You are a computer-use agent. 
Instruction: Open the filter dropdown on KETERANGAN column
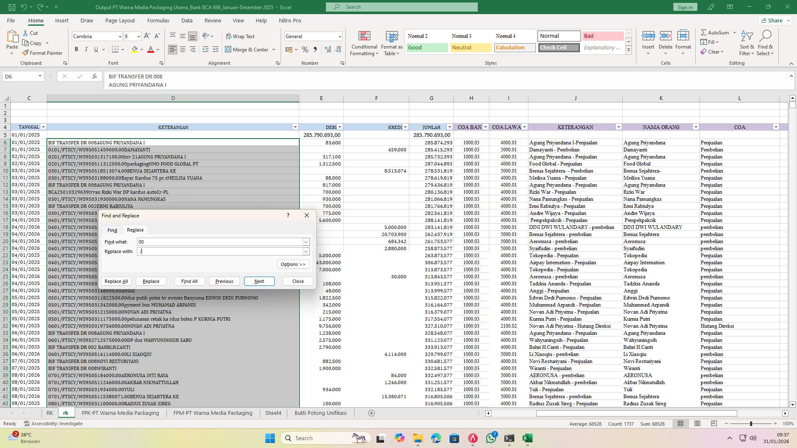[295, 127]
